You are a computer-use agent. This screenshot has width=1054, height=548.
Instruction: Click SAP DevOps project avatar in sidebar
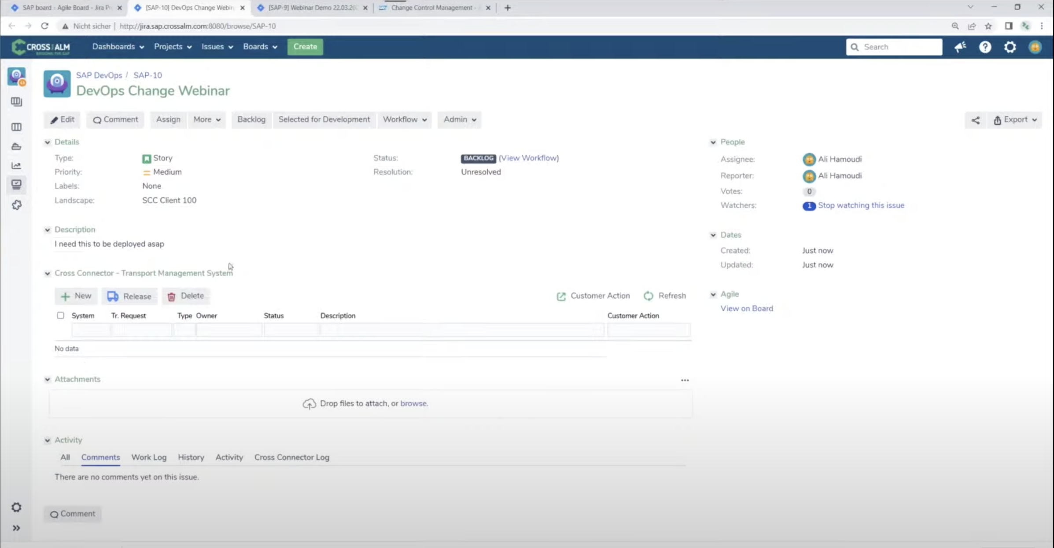17,77
